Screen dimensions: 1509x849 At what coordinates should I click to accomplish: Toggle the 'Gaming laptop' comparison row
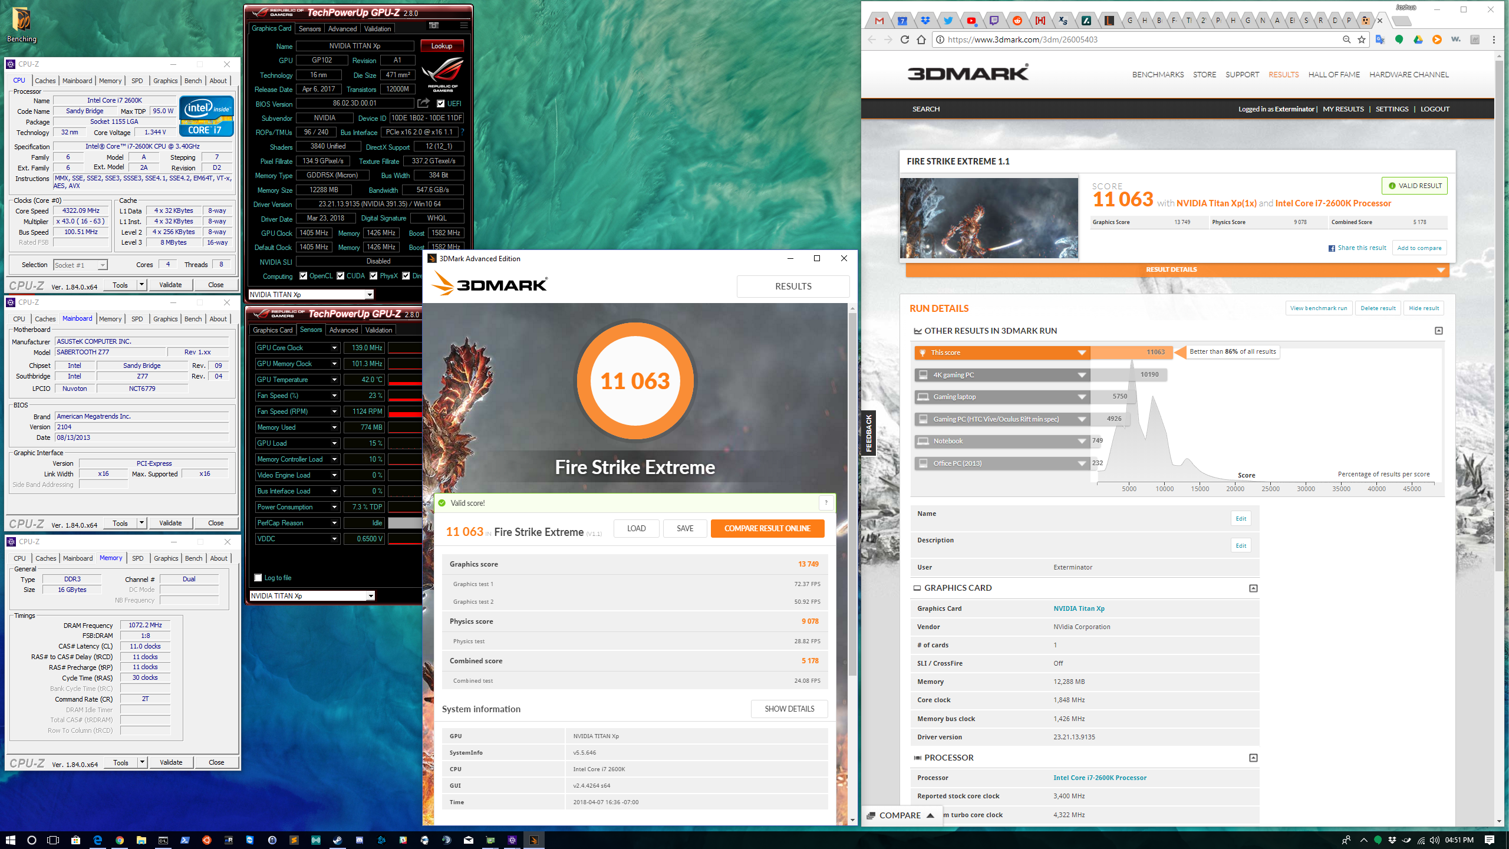coord(1001,397)
